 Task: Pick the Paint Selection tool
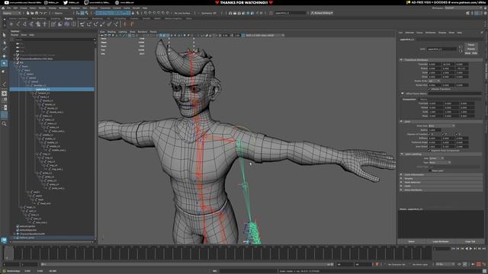4,49
